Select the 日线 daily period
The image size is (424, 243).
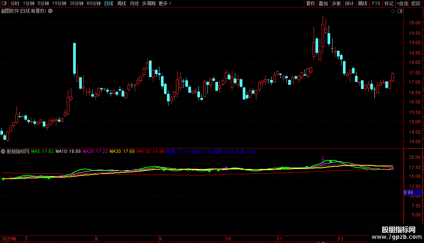tap(109, 3)
